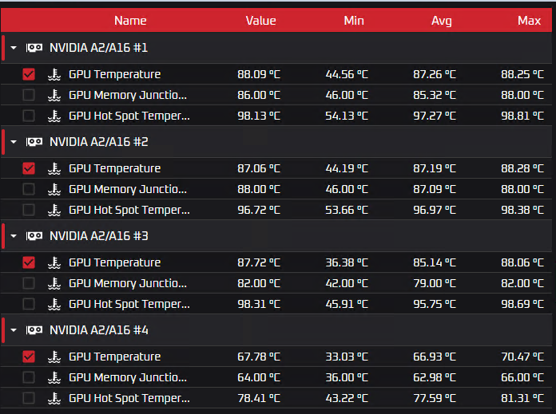Click thermometer icon of GPU Temperature under #2
Viewport: 556px width, 414px height.
click(54, 168)
